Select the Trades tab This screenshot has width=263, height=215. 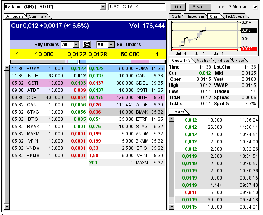pos(178,112)
